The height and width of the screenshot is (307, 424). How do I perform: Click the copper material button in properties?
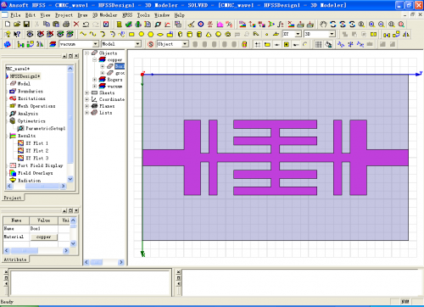point(43,237)
